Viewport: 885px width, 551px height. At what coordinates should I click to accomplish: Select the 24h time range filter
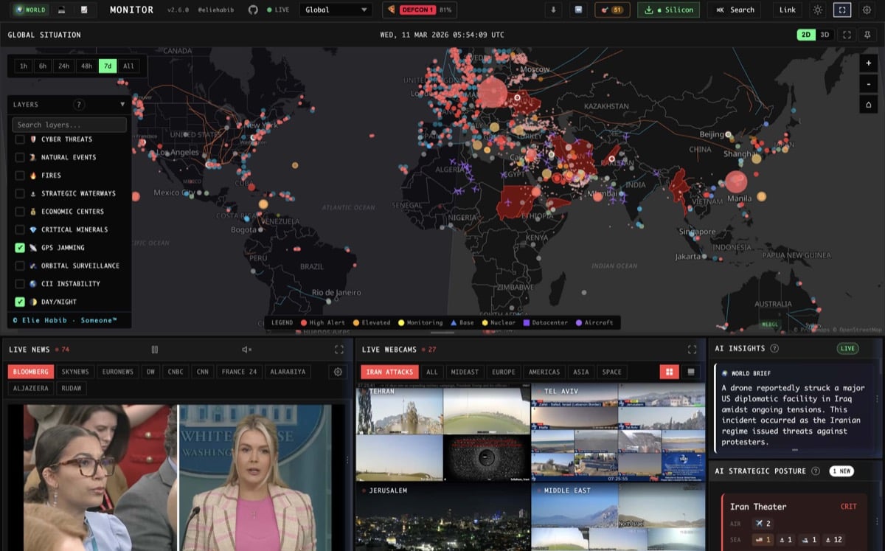tap(63, 66)
